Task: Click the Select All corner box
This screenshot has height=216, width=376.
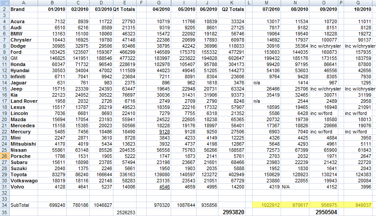Action: [x=4, y=3]
